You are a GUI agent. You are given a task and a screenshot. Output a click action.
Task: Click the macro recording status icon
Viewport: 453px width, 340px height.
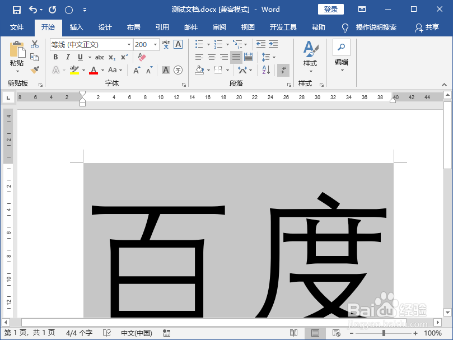(167, 333)
